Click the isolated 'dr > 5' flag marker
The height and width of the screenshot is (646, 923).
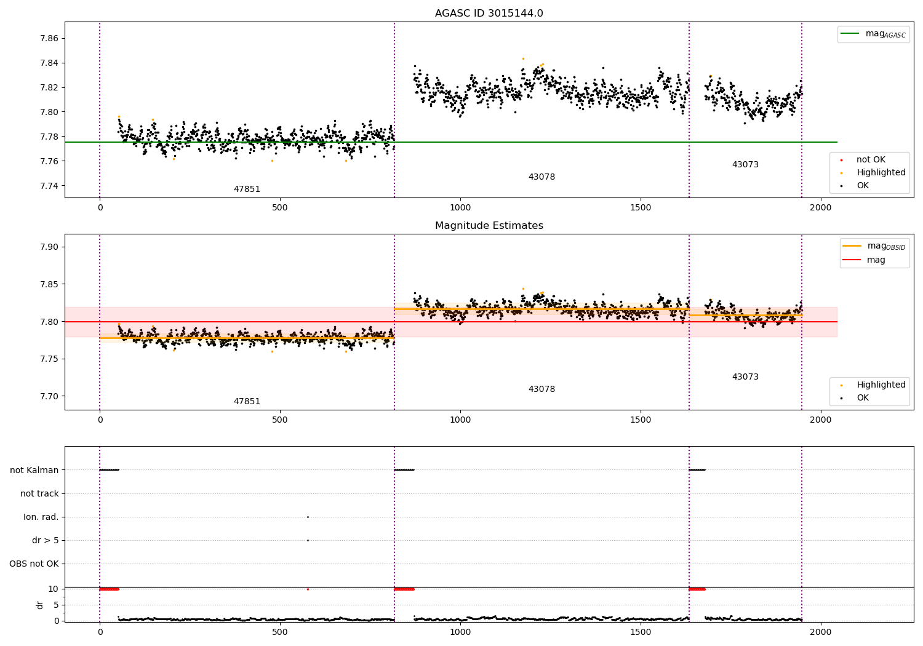pyautogui.click(x=308, y=541)
